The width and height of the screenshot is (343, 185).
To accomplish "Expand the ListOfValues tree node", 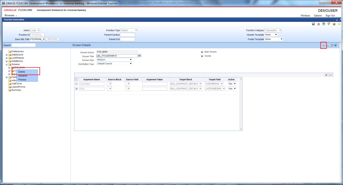I will point(7,58).
